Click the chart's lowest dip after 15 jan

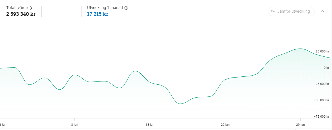180,103
